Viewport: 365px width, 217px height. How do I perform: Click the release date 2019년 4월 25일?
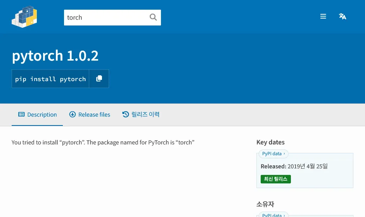308,166
